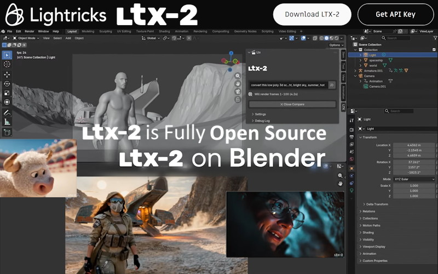Open the Render menu

coord(29,31)
